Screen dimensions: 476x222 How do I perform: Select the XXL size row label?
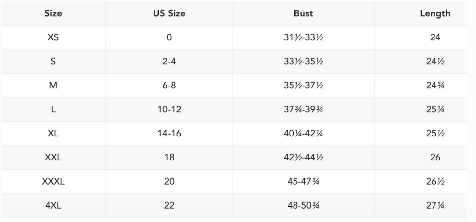pos(53,157)
